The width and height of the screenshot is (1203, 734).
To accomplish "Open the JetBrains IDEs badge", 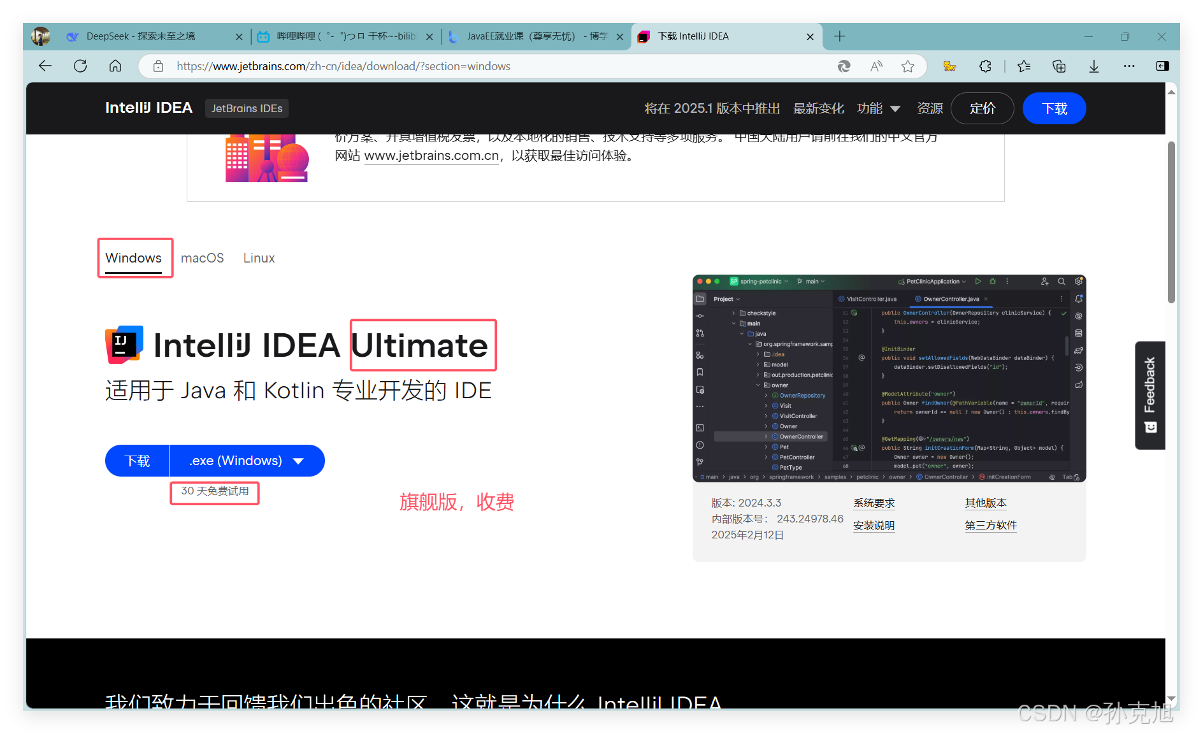I will 247,108.
